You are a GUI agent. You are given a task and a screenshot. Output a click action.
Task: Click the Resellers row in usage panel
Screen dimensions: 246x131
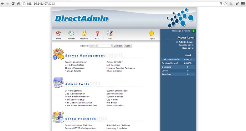point(178,74)
